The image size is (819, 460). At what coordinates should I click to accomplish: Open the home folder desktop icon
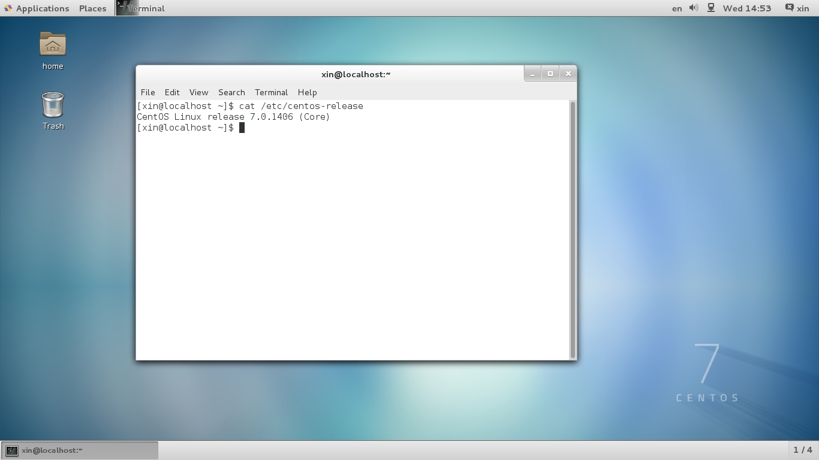point(53,51)
